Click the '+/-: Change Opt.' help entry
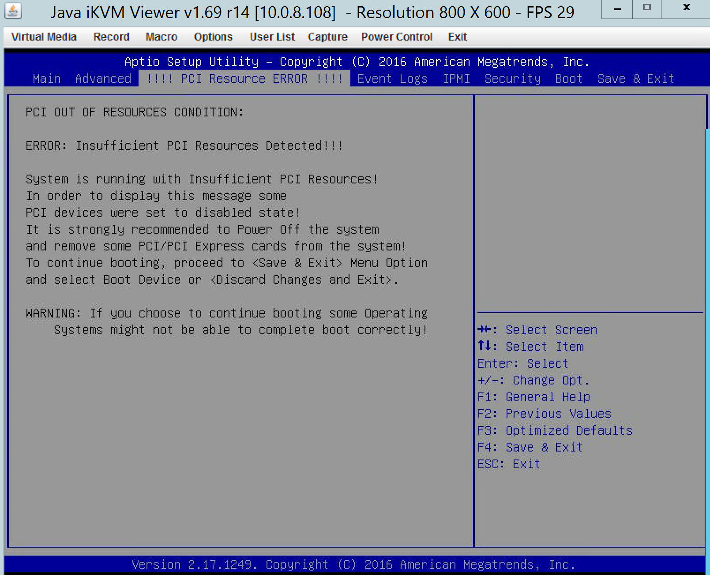 click(533, 380)
